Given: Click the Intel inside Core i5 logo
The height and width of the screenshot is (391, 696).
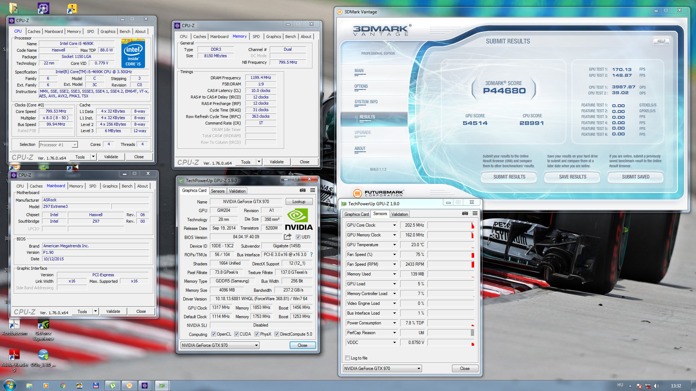Looking at the screenshot, I should click(133, 54).
